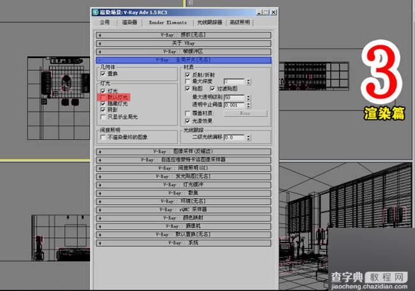Uncheck the 反射/折射 checkbox
The image size is (415, 291).
[x=187, y=75]
